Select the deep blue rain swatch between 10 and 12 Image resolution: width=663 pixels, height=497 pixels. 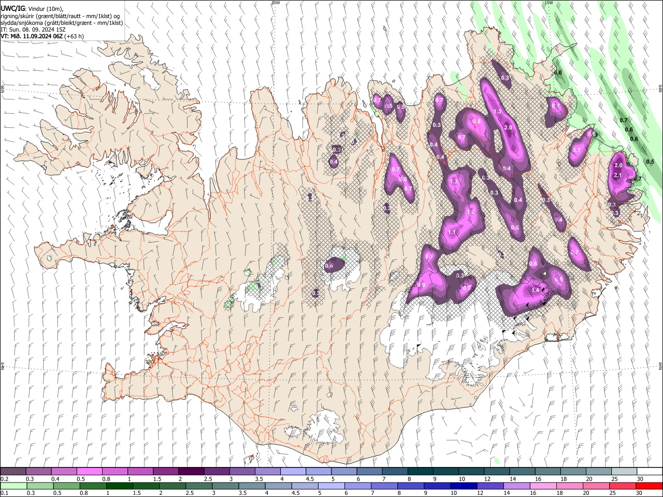point(464,486)
